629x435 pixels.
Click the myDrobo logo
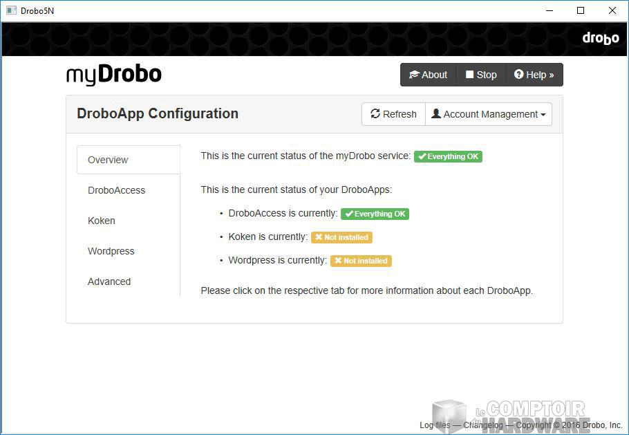tap(114, 75)
